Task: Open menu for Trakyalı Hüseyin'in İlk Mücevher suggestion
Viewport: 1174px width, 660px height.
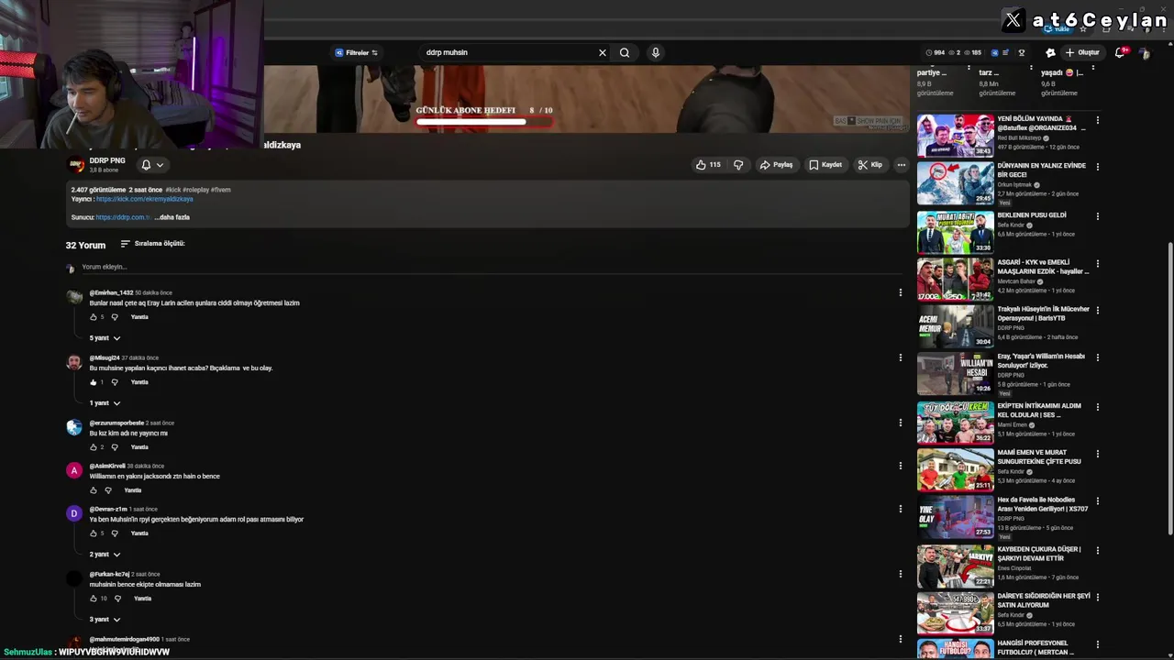Action: click(x=1097, y=310)
